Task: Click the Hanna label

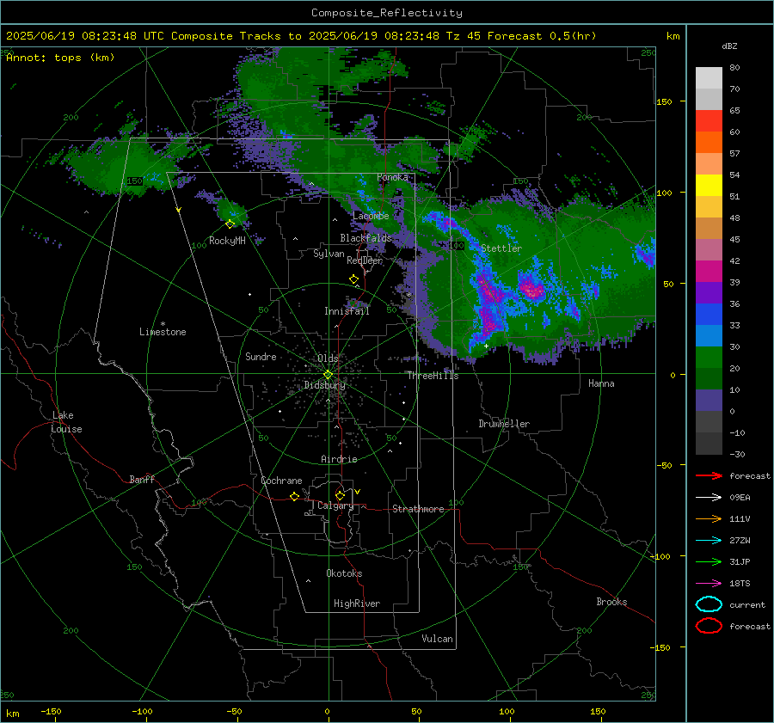Action: coord(601,383)
